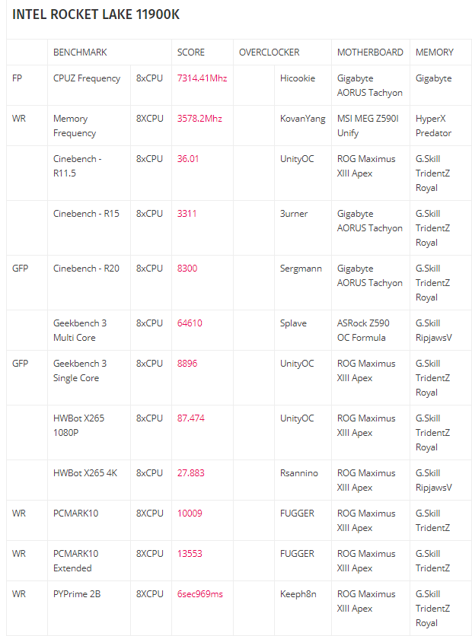Open the 64610 Geekbench multi core score
472x636 pixels.
[190, 323]
